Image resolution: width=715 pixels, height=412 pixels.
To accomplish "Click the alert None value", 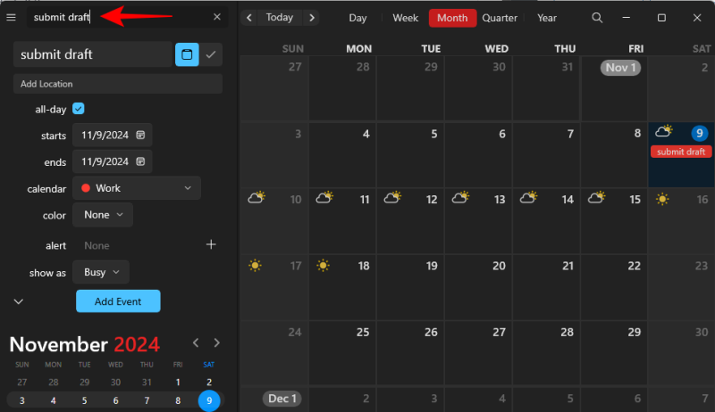I will (x=97, y=245).
